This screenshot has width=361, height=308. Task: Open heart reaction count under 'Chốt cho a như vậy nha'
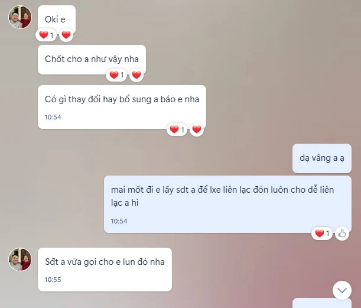click(x=116, y=75)
